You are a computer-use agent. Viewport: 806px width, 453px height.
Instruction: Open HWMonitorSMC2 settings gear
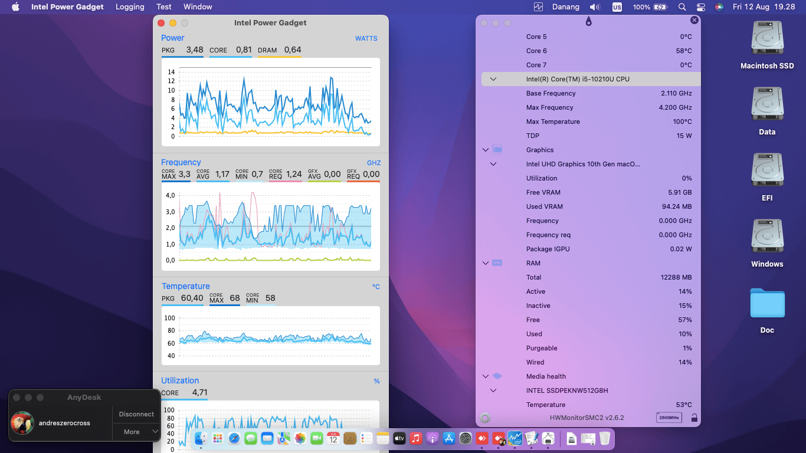pyautogui.click(x=485, y=418)
